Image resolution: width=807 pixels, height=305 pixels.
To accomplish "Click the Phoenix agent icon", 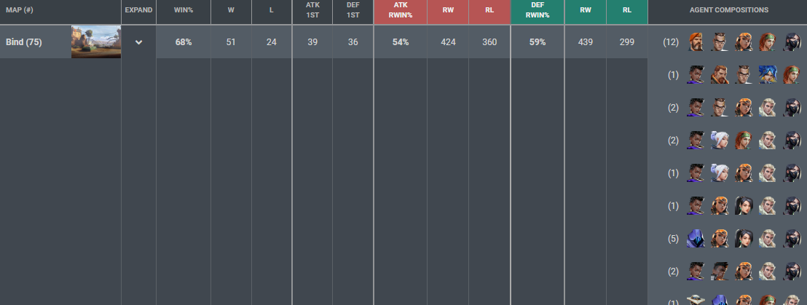I will 720,272.
